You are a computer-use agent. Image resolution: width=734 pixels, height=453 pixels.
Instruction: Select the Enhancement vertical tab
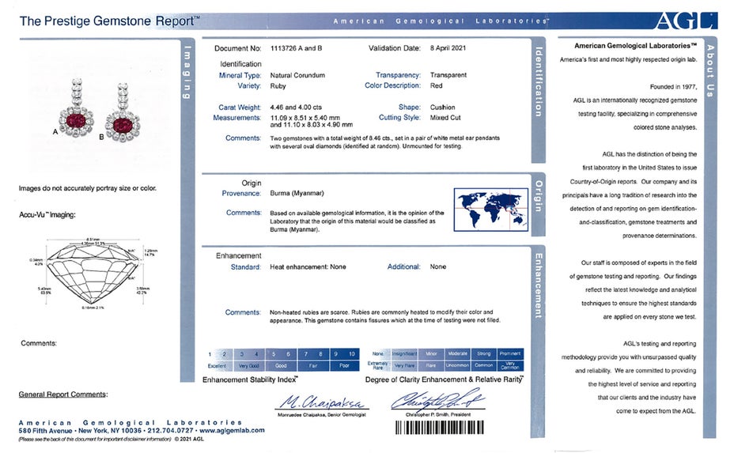click(x=539, y=285)
